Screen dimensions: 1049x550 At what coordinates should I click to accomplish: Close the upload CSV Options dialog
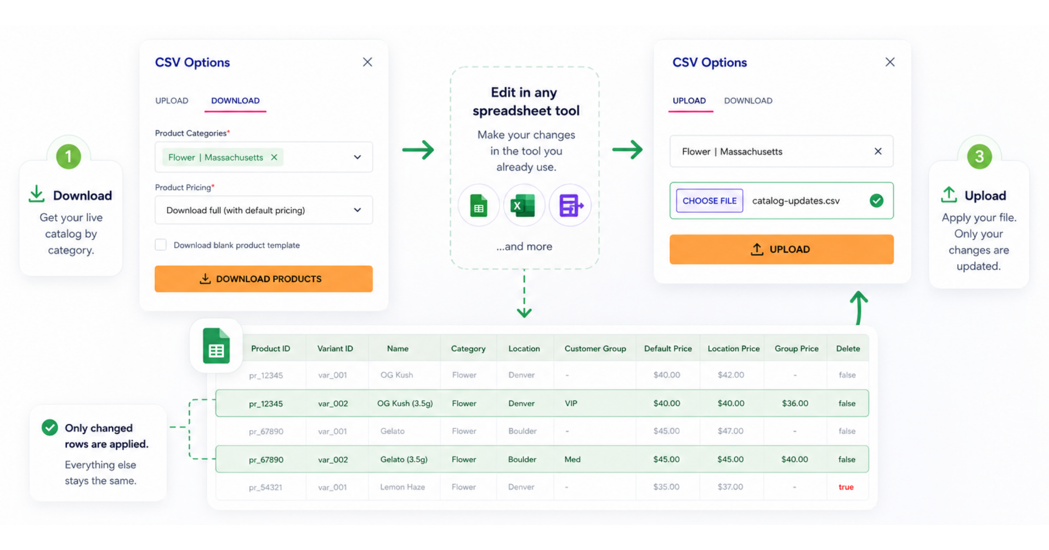(x=890, y=62)
